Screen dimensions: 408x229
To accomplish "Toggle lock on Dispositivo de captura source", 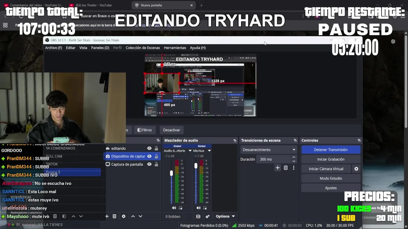I will pyautogui.click(x=156, y=156).
